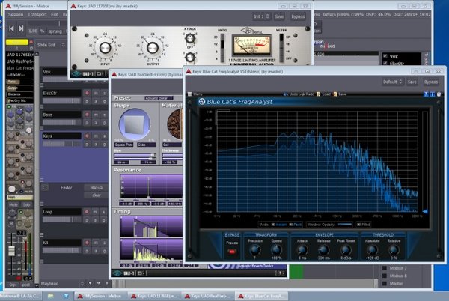Click the Freeze red LED button
The image size is (449, 301).
(232, 252)
